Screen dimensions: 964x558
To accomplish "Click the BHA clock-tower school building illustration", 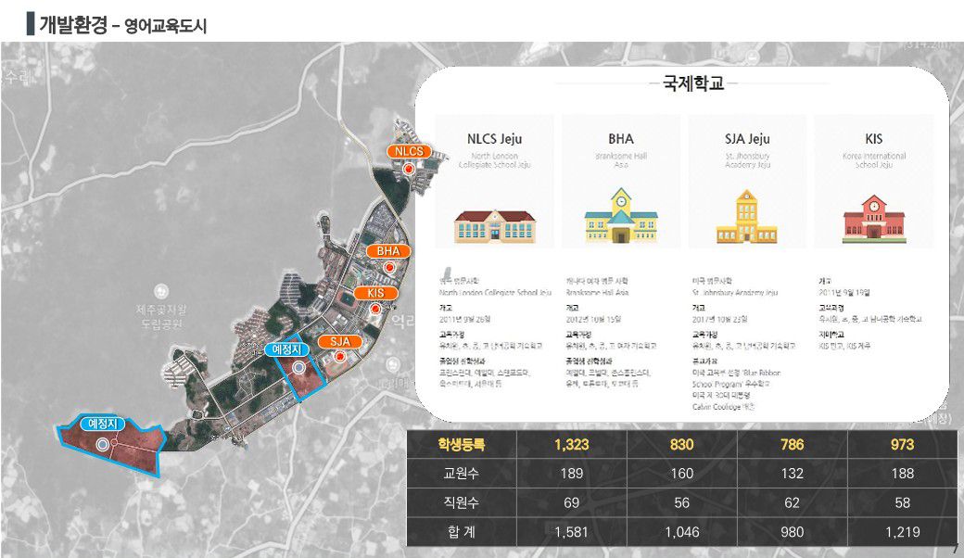I will [621, 216].
